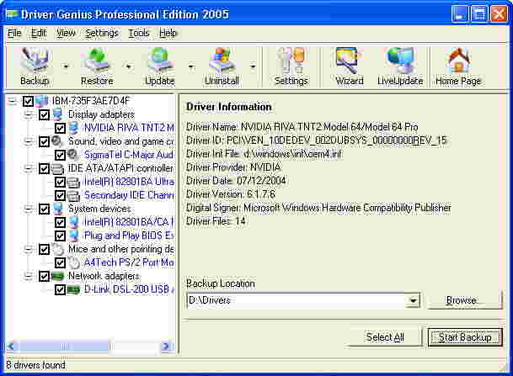Open the Update button's dropdown arrow
The image size is (513, 376).
point(191,67)
